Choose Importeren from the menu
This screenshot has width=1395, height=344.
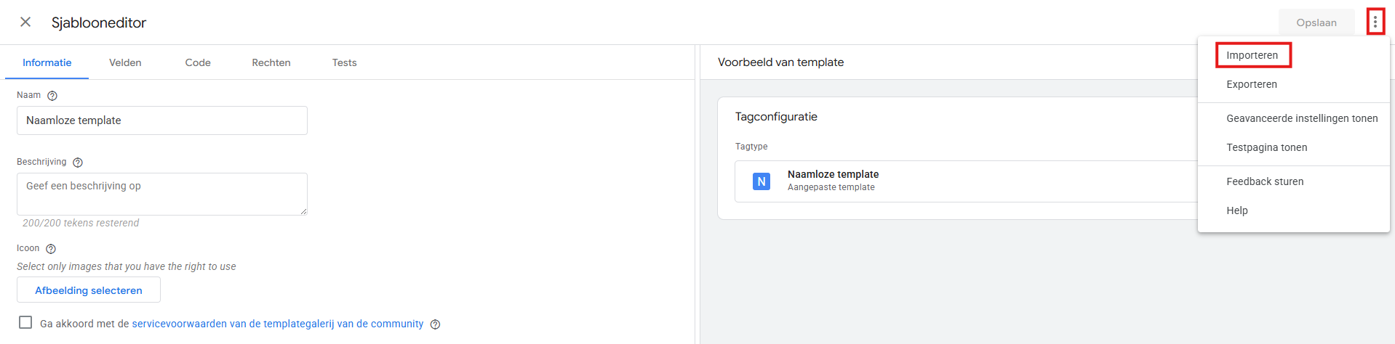pyautogui.click(x=1252, y=55)
